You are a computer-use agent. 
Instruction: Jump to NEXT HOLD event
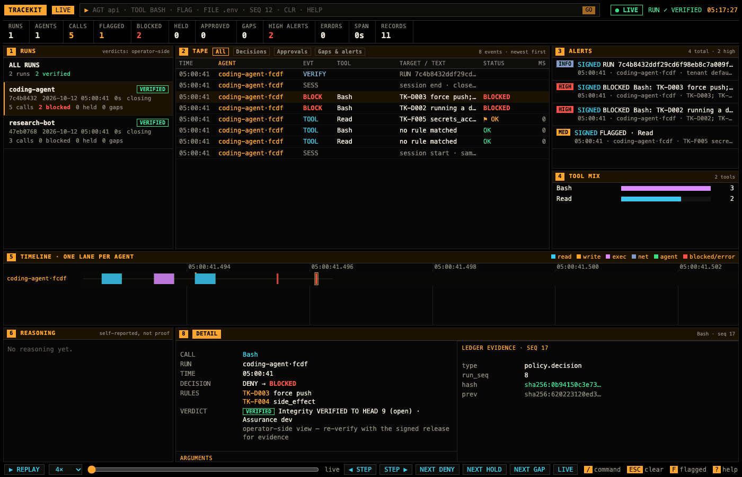point(484,470)
